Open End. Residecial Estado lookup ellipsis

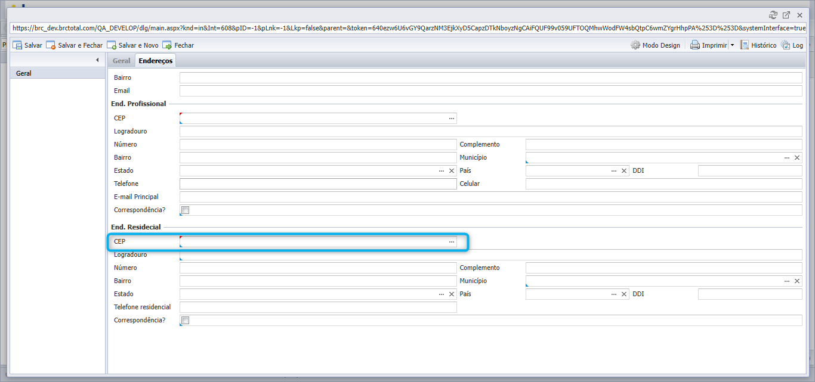(442, 294)
